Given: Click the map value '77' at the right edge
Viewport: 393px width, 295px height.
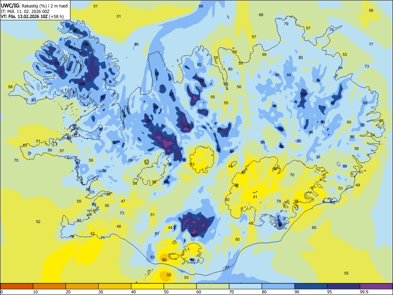Looking at the screenshot, I should coord(371,44).
